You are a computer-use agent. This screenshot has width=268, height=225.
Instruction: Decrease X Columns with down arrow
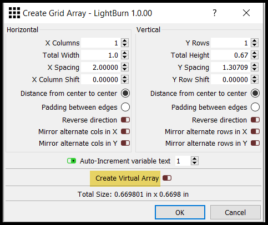[x=125, y=45]
